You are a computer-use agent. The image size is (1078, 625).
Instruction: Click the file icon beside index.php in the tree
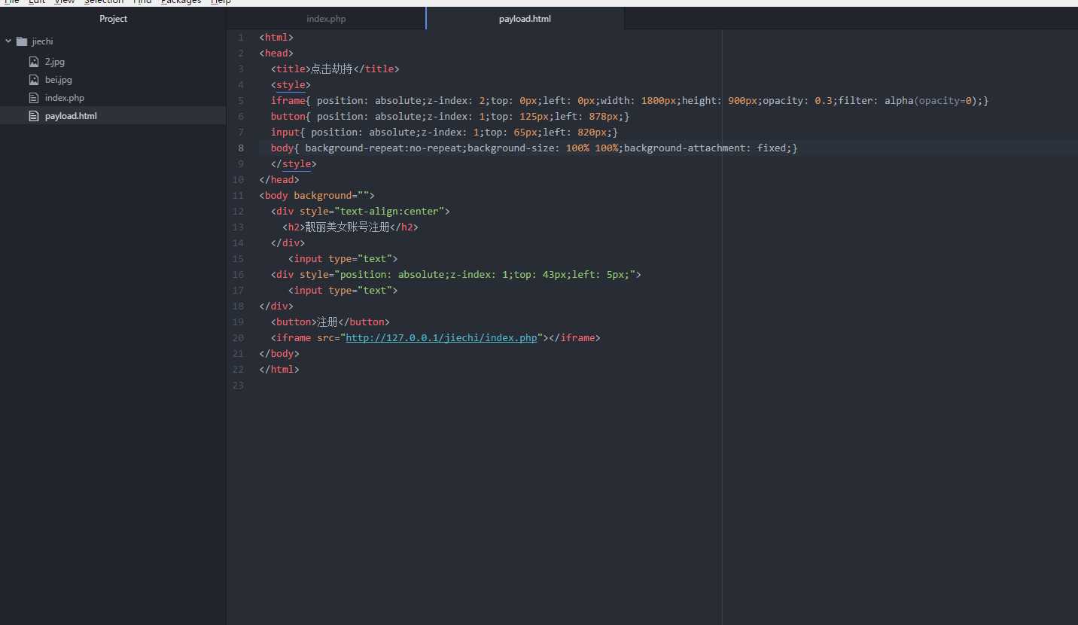[x=33, y=98]
